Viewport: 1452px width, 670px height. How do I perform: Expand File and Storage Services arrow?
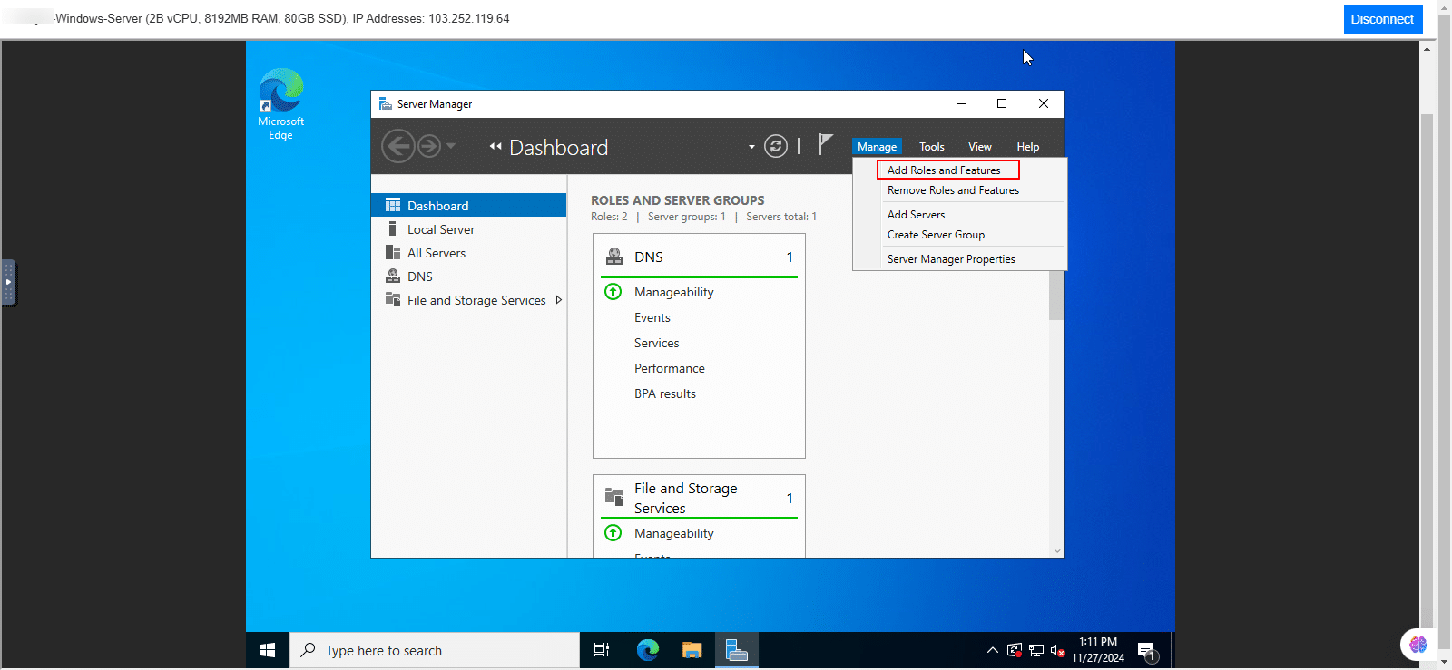558,300
